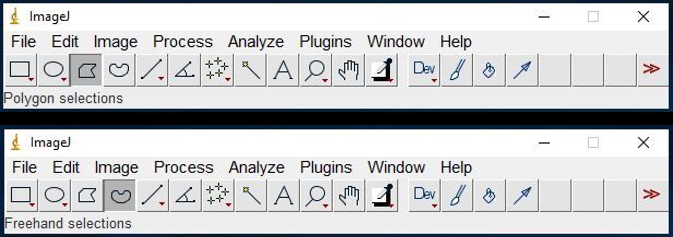Choose the Freehand selection tool in top toolbar
Image resolution: width=673 pixels, height=237 pixels.
click(119, 70)
